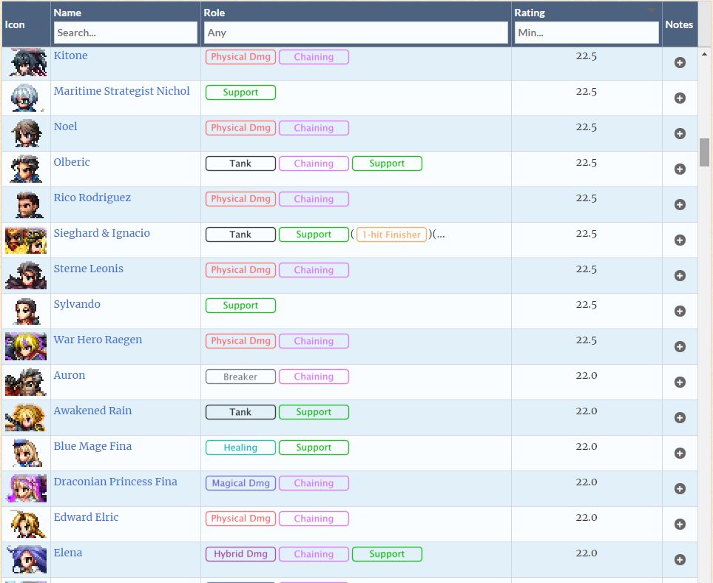This screenshot has height=583, width=713.
Task: Open Draconian Princess Fina unit page
Action: pos(115,482)
